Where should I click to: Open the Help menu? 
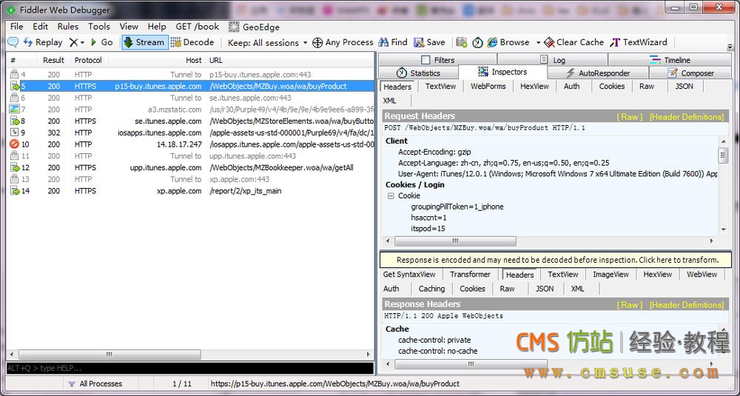point(157,27)
